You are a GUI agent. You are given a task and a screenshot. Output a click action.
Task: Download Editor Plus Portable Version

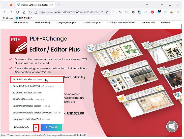point(37,106)
